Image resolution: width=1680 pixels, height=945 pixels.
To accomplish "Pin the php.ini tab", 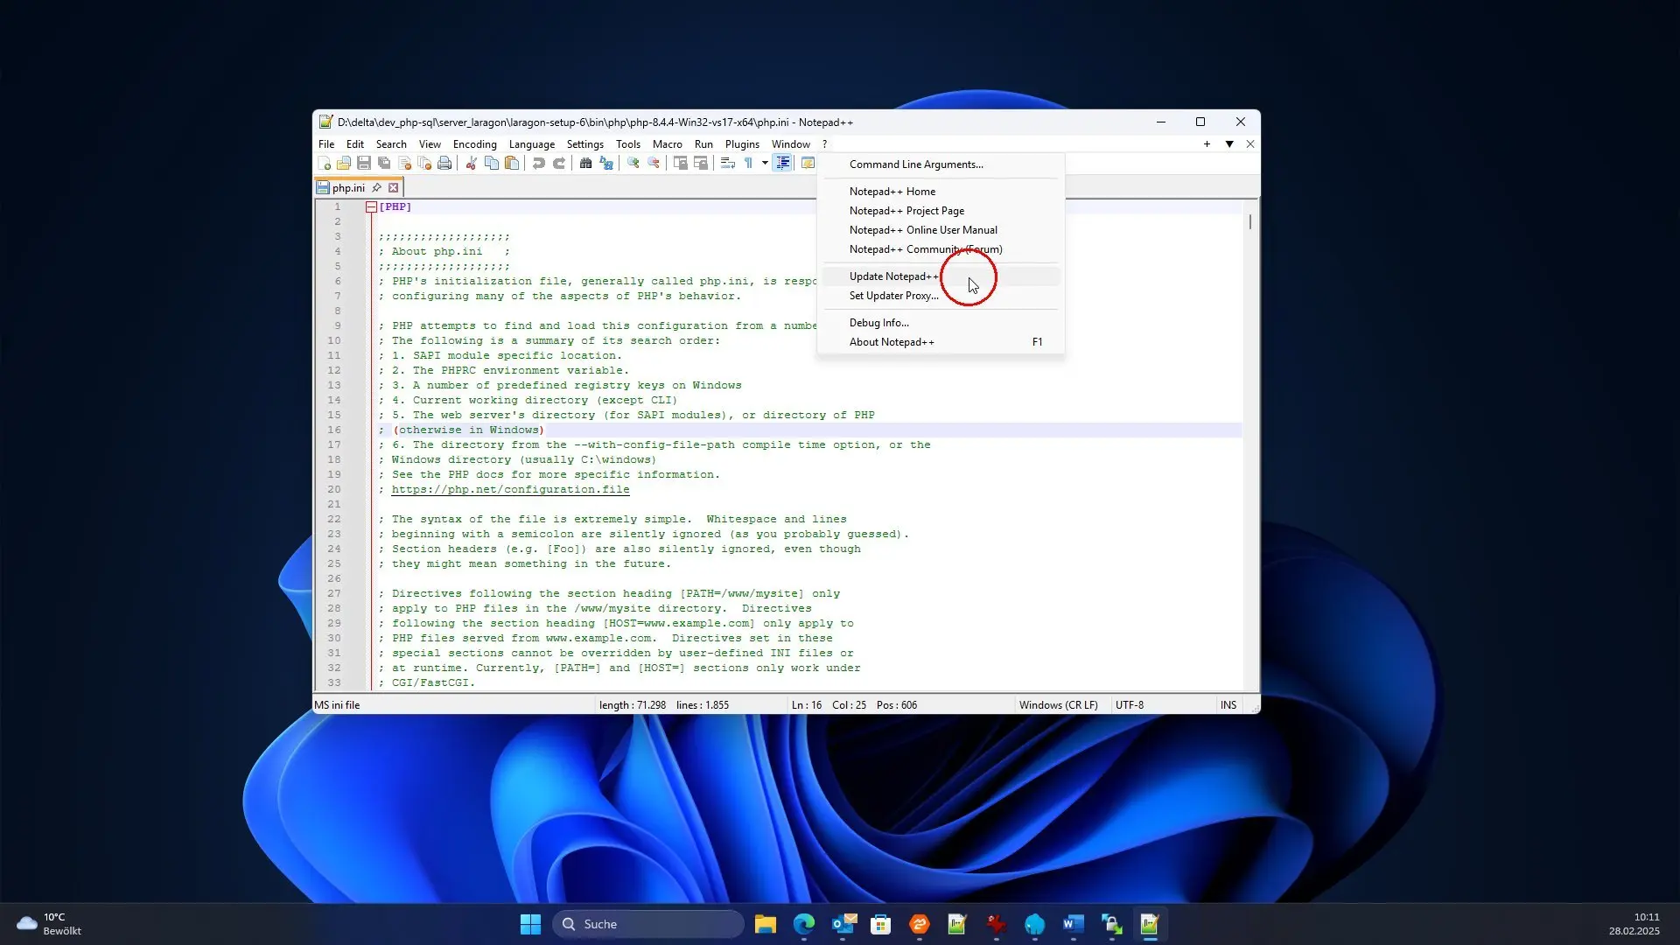I will pyautogui.click(x=376, y=188).
